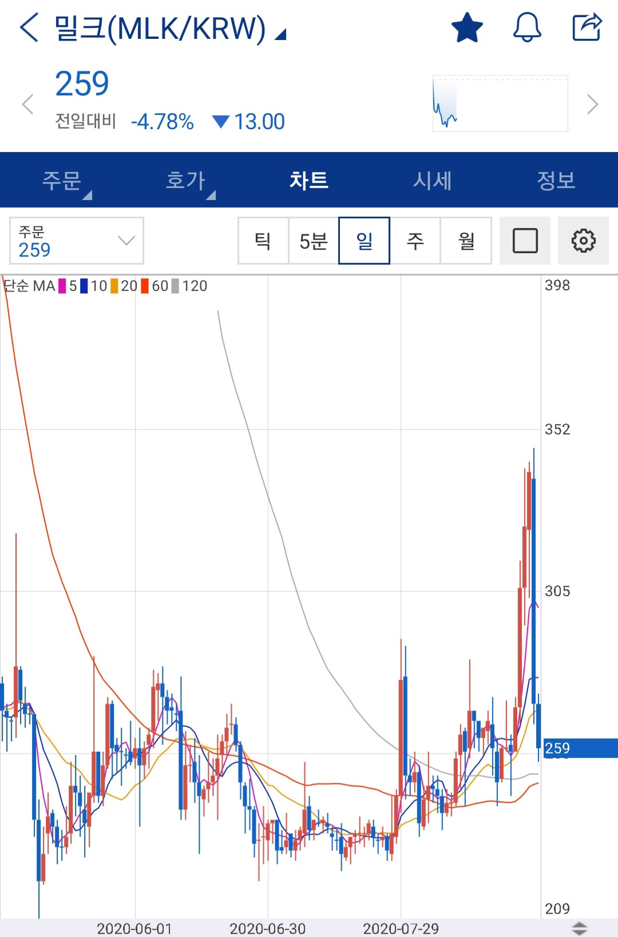Open the 정보 tab

click(556, 180)
